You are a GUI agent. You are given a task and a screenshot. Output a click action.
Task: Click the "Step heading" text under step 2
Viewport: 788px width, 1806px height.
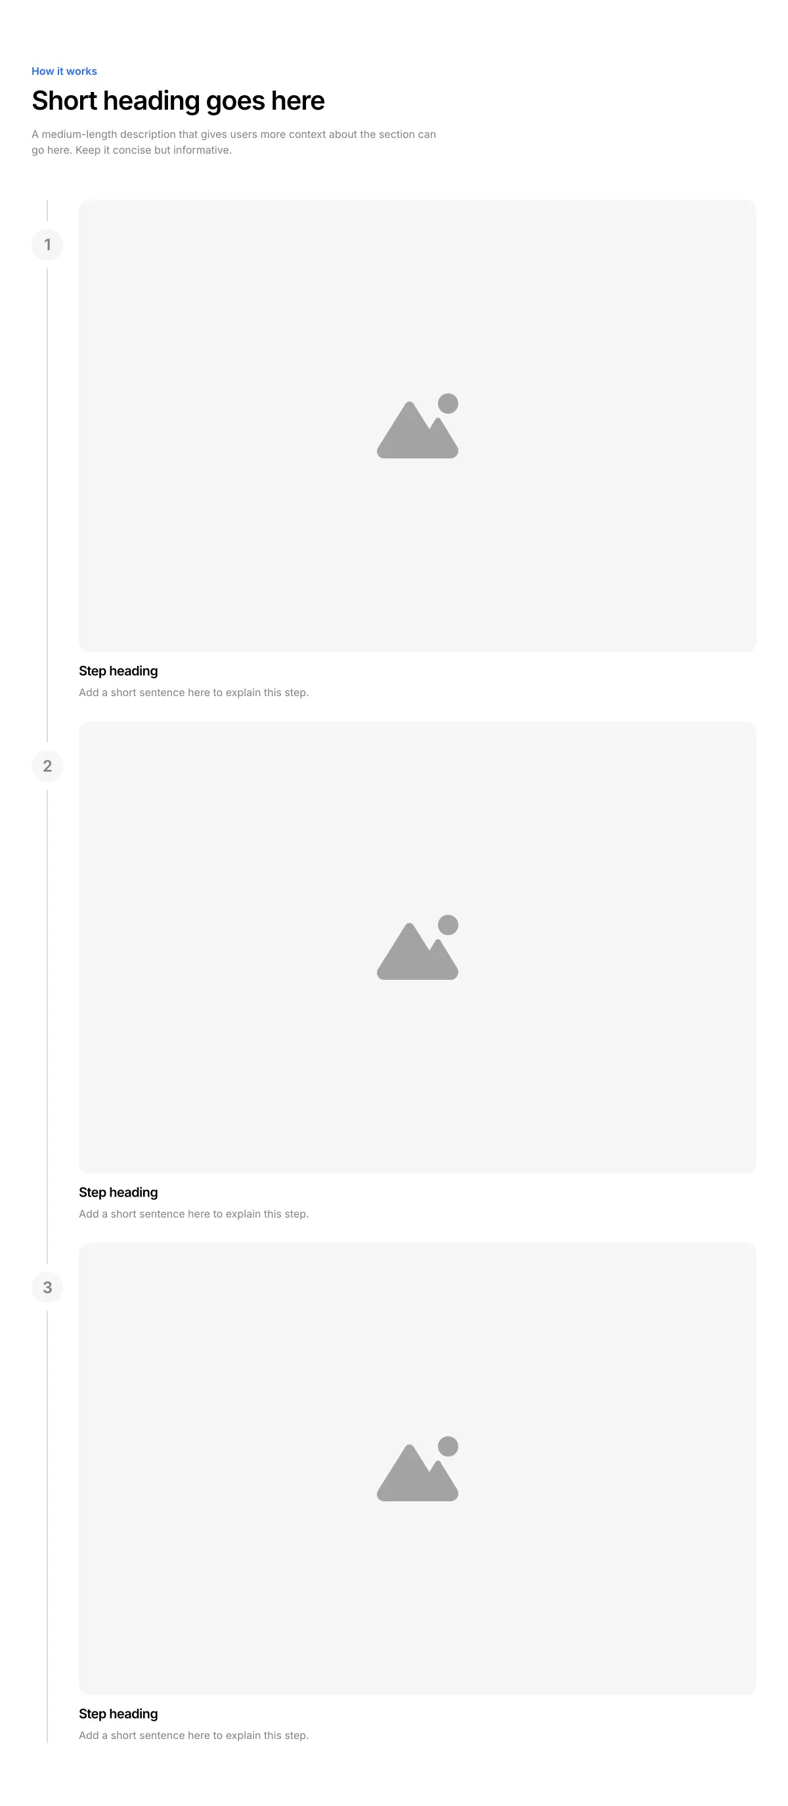pos(118,1192)
